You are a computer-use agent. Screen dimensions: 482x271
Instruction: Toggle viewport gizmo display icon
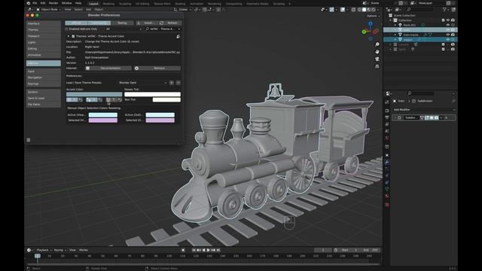tap(331, 10)
